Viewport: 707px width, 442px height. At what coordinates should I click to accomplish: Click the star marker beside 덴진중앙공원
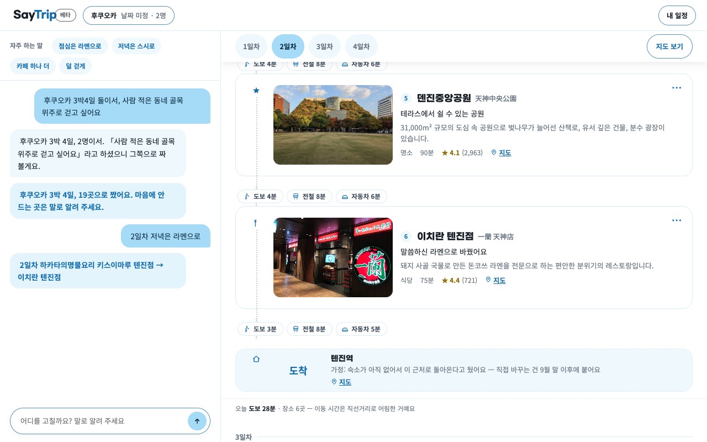pos(256,91)
